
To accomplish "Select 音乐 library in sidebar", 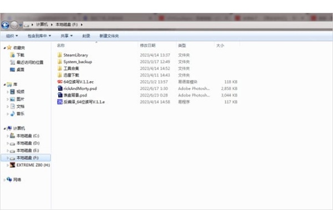I will pos(21,114).
